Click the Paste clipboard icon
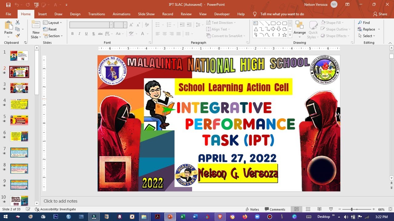The image size is (394, 221). (x=8, y=25)
